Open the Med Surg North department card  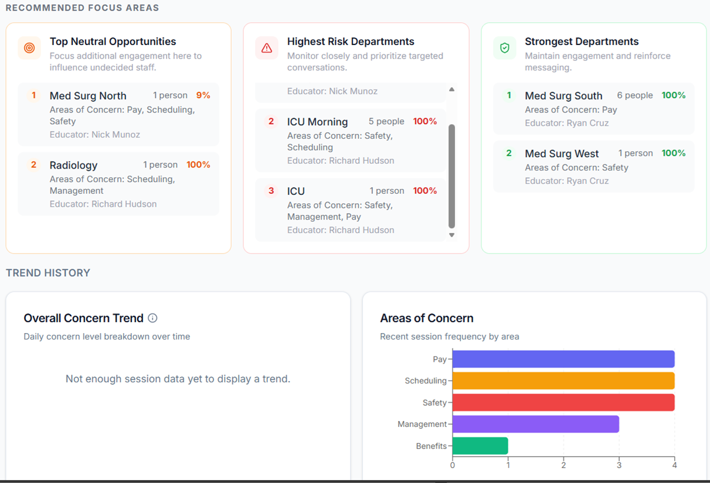118,114
